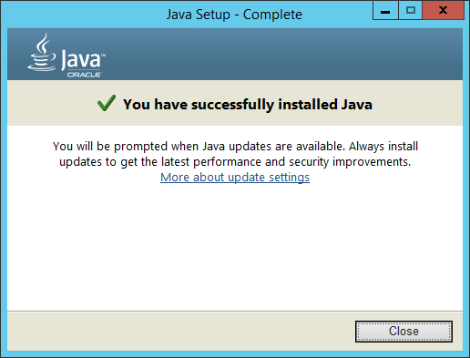
Task: Click the line about Java updates being available
Action: click(x=235, y=147)
